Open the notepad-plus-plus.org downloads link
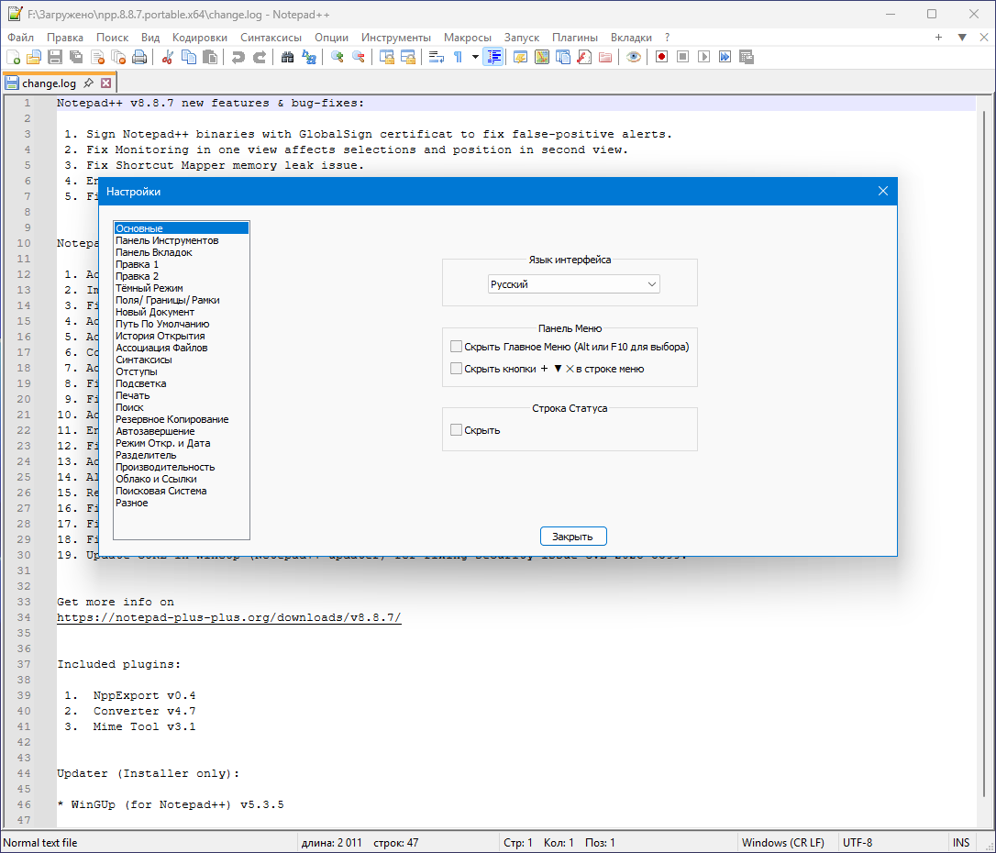Screen dimensions: 996x853 228,617
